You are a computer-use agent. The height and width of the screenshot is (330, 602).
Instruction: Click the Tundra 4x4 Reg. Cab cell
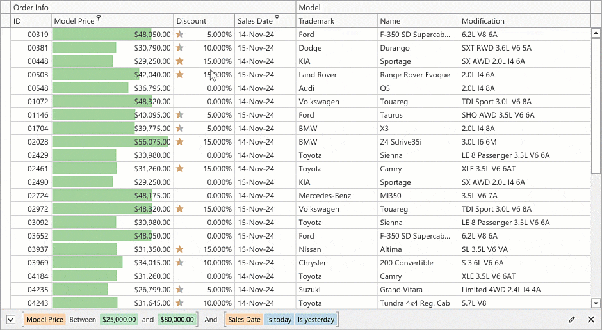(418, 302)
